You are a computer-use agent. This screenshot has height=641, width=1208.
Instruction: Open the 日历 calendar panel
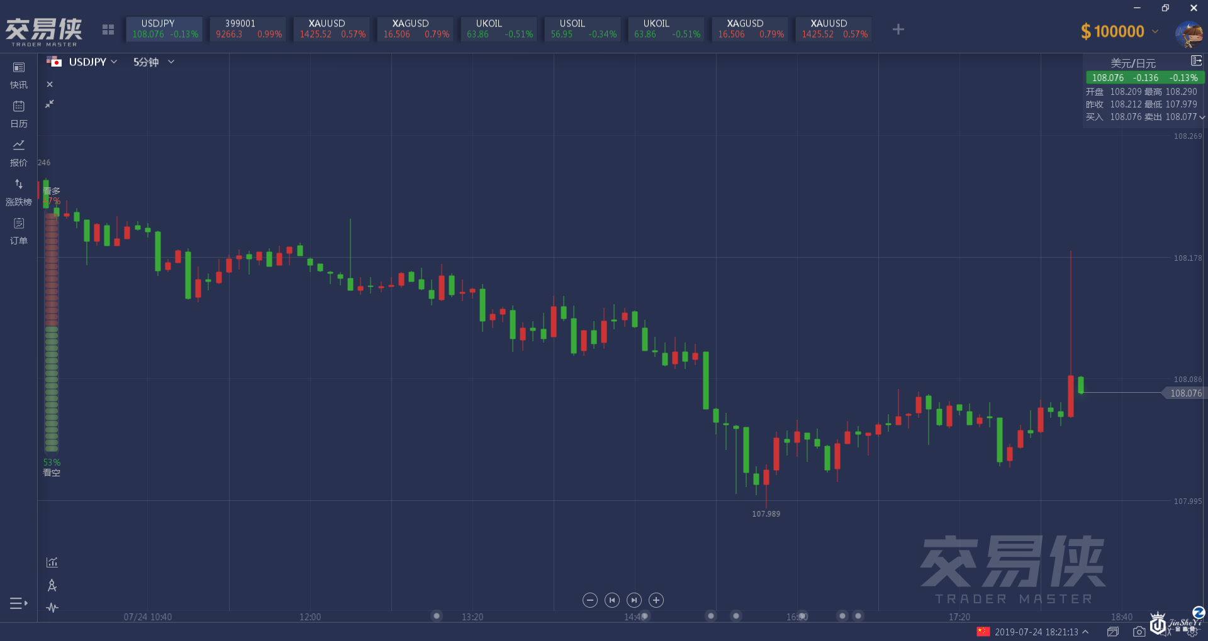click(x=19, y=114)
